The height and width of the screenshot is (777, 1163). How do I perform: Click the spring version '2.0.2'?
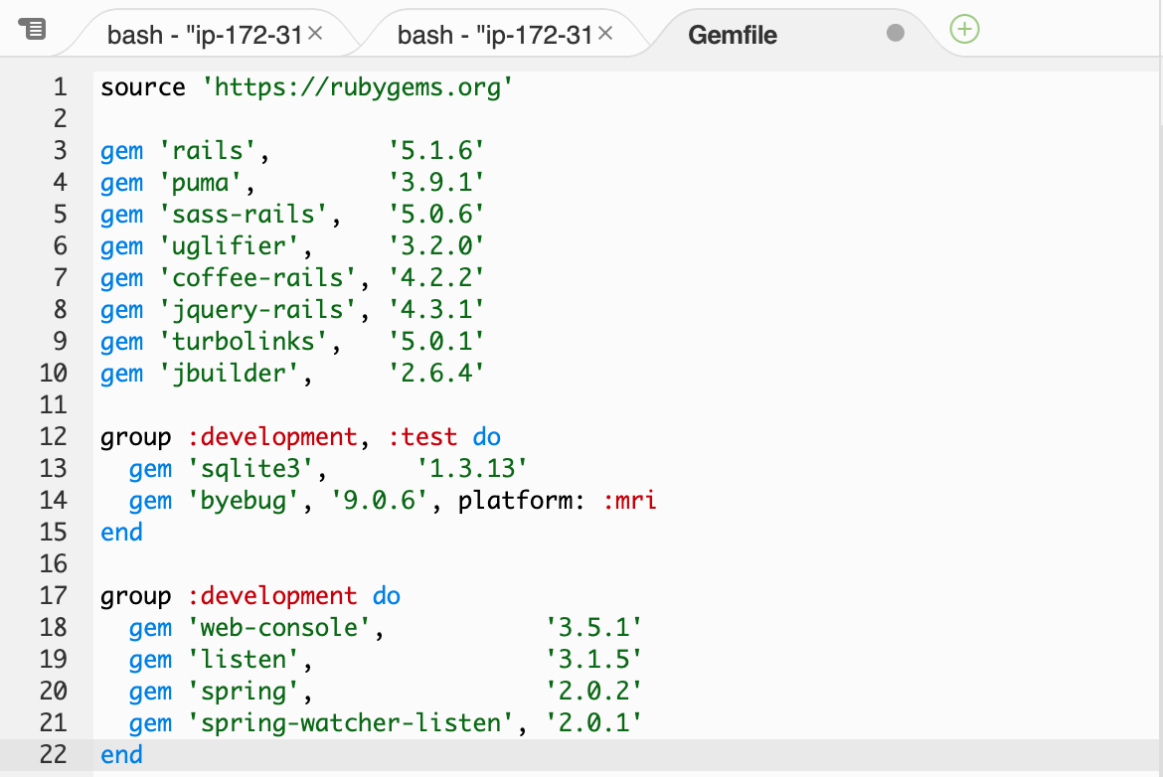coord(593,692)
